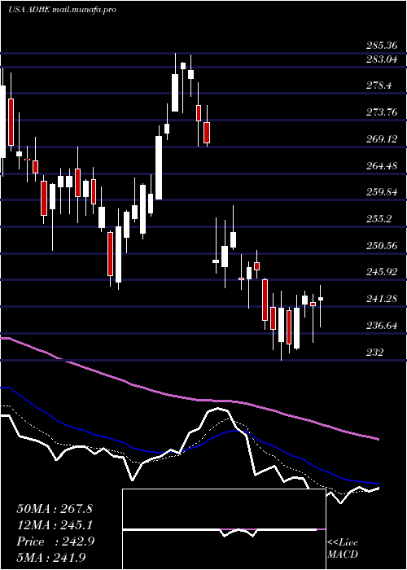The width and height of the screenshot is (407, 570).
Task: Click the 12MA : 245.1 readout
Action: (55, 525)
